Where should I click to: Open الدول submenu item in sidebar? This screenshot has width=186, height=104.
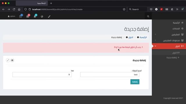pyautogui.click(x=176, y=53)
